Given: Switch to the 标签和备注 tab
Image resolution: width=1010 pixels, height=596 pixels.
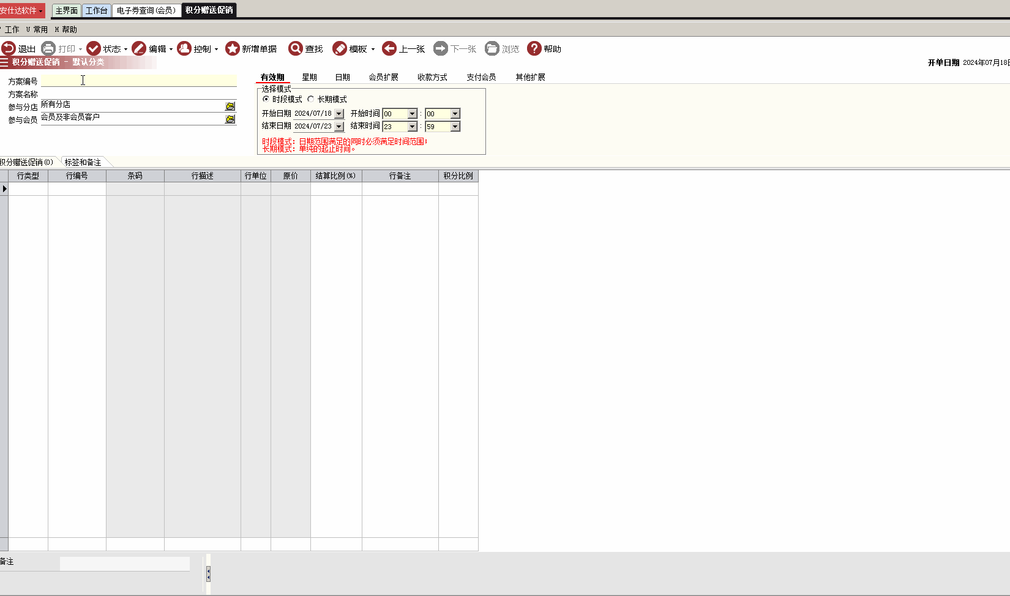Looking at the screenshot, I should coord(83,162).
